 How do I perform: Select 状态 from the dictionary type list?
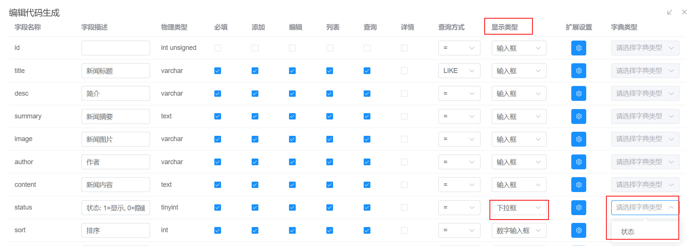(x=628, y=232)
